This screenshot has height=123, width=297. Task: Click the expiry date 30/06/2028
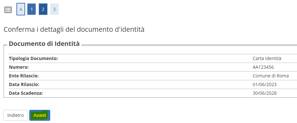tap(265, 93)
